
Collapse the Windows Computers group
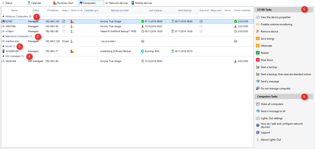point(3,16)
